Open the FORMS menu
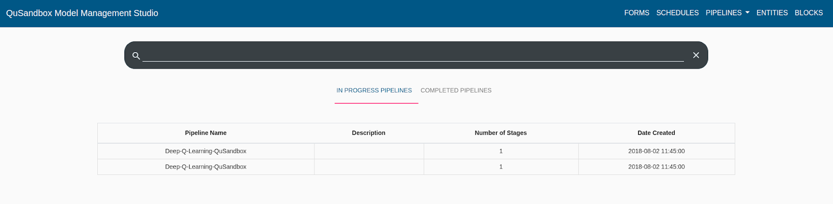Viewport: 833px width, 204px height. 637,12
